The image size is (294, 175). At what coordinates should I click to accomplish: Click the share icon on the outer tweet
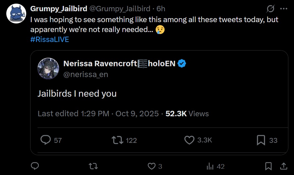coord(284,166)
